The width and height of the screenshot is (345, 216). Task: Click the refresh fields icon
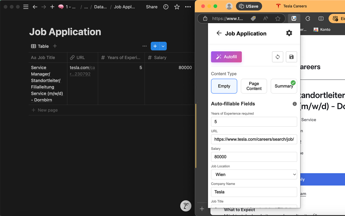pos(278,57)
